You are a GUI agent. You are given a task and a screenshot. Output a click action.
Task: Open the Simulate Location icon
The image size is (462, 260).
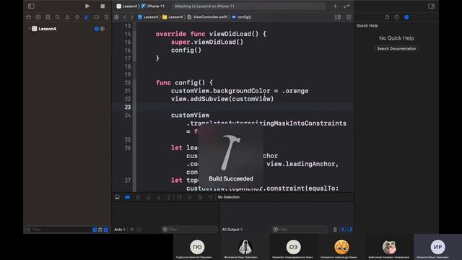(210, 197)
